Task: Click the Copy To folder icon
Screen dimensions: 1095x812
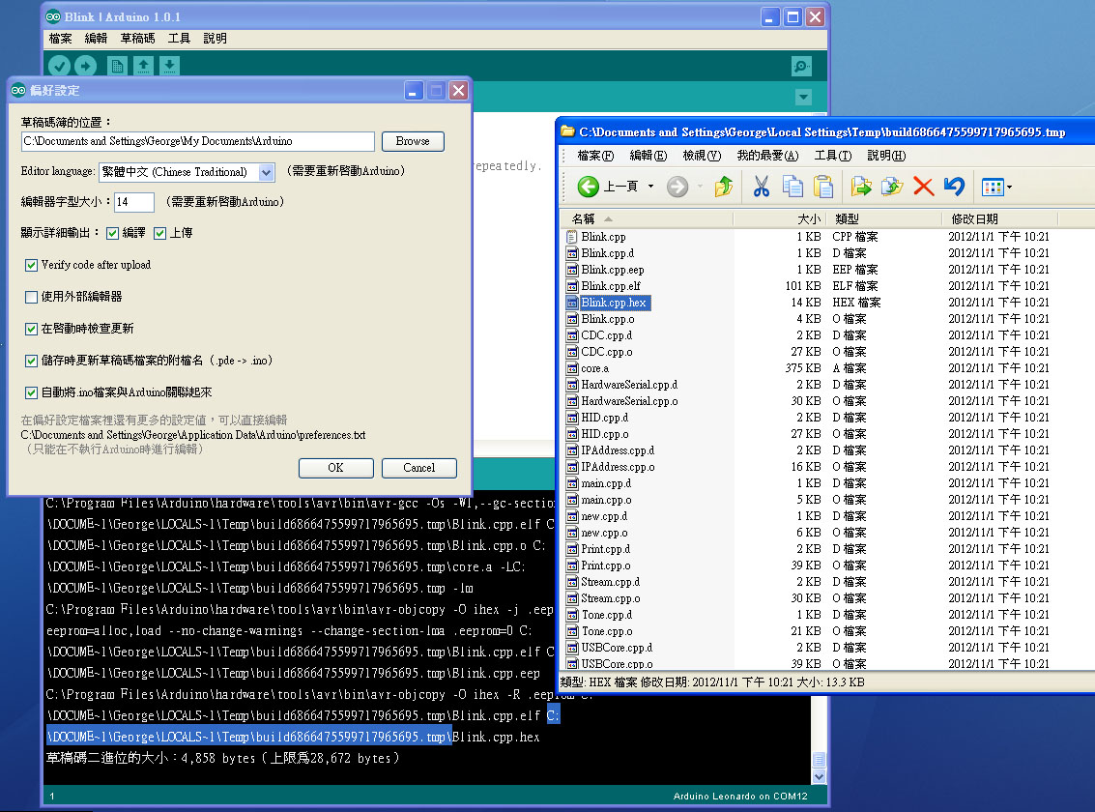Action: [x=892, y=187]
